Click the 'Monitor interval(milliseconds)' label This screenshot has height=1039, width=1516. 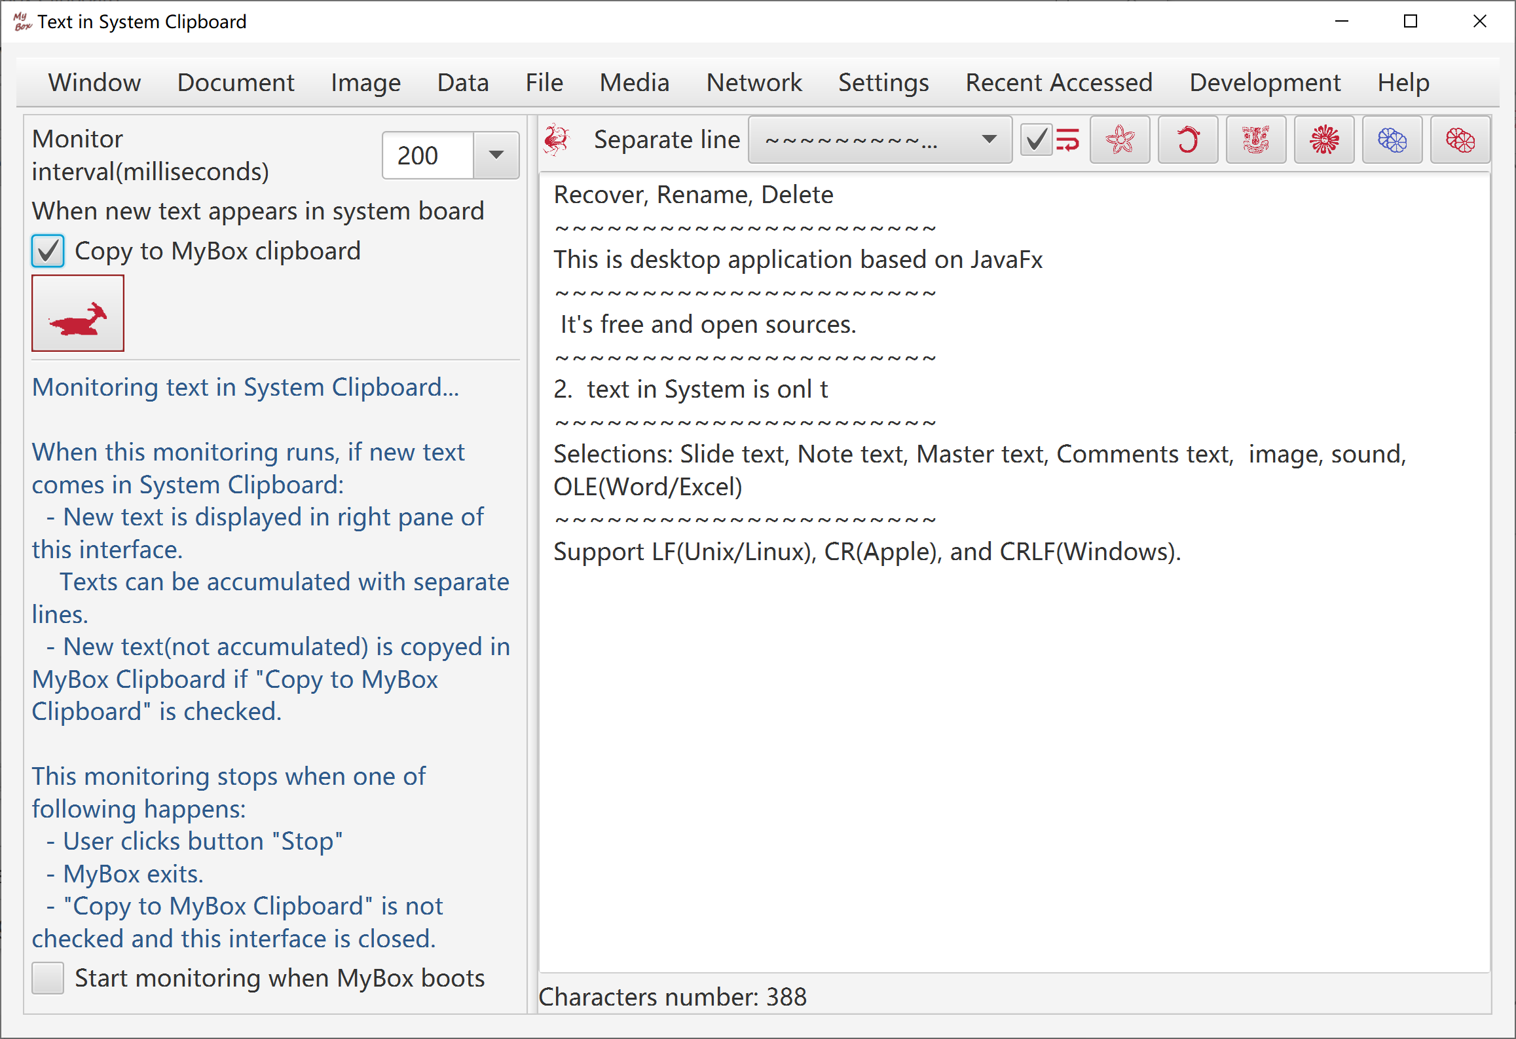(x=151, y=155)
